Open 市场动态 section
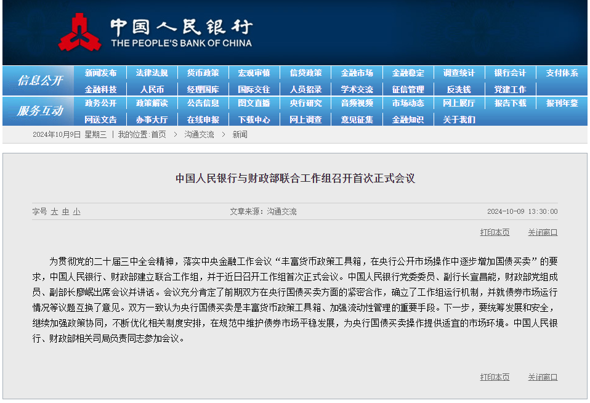 (x=408, y=103)
